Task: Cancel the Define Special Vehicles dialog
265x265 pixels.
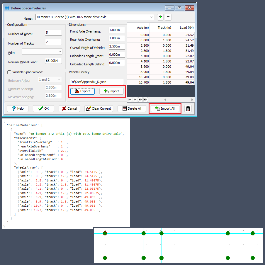Action: tap(69, 109)
